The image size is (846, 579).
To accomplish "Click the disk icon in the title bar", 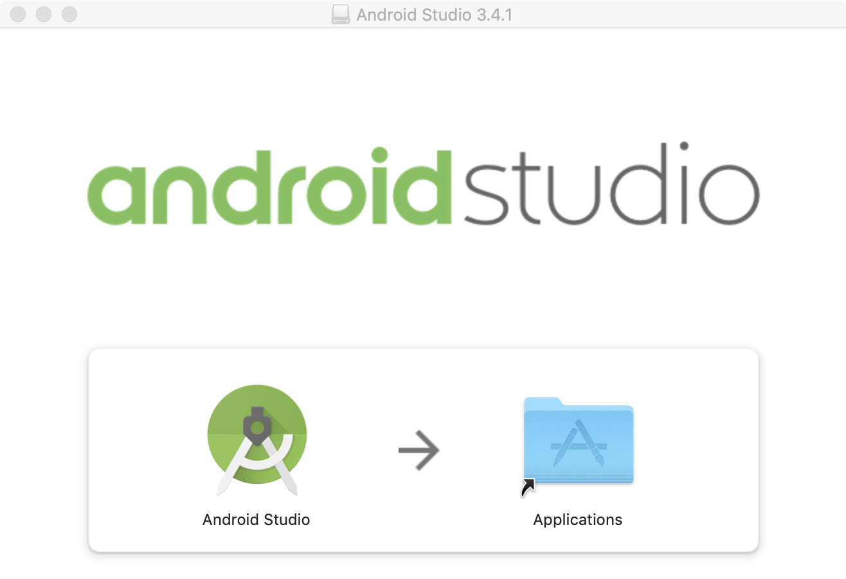I will click(341, 14).
